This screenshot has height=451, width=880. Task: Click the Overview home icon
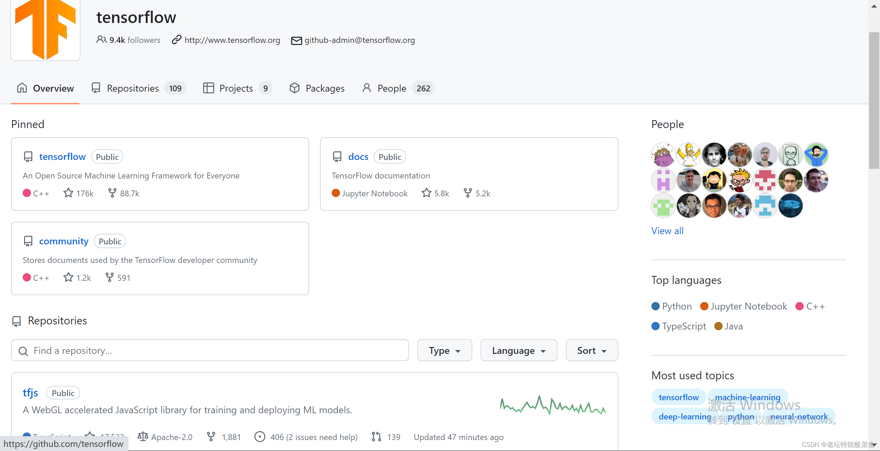click(x=22, y=88)
